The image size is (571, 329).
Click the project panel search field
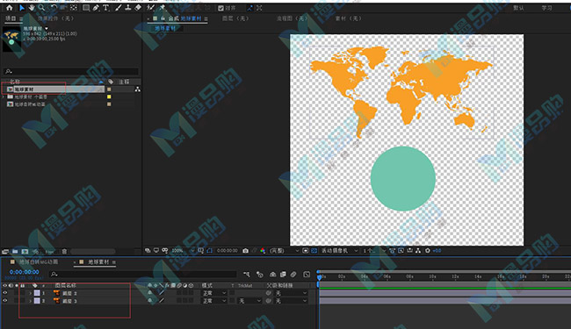coord(71,71)
